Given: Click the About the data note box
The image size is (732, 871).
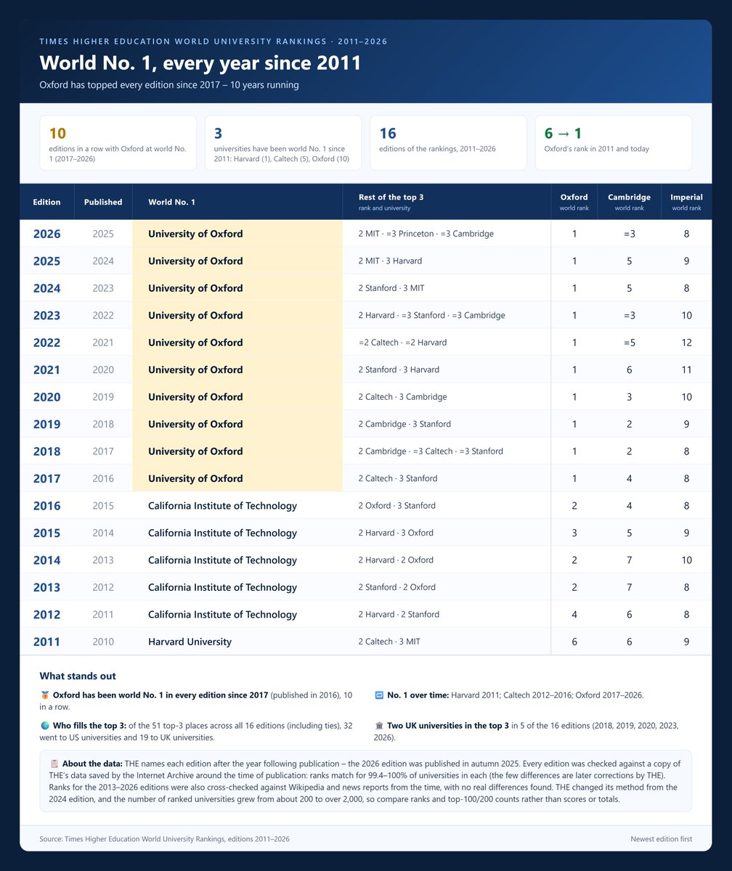Looking at the screenshot, I should pos(366,781).
